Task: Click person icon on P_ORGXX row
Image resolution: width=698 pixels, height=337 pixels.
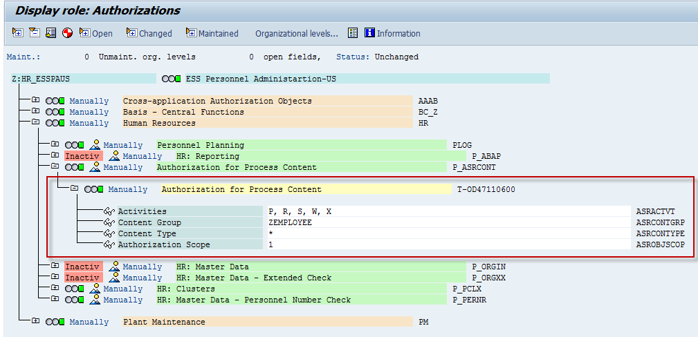Action: [x=114, y=278]
